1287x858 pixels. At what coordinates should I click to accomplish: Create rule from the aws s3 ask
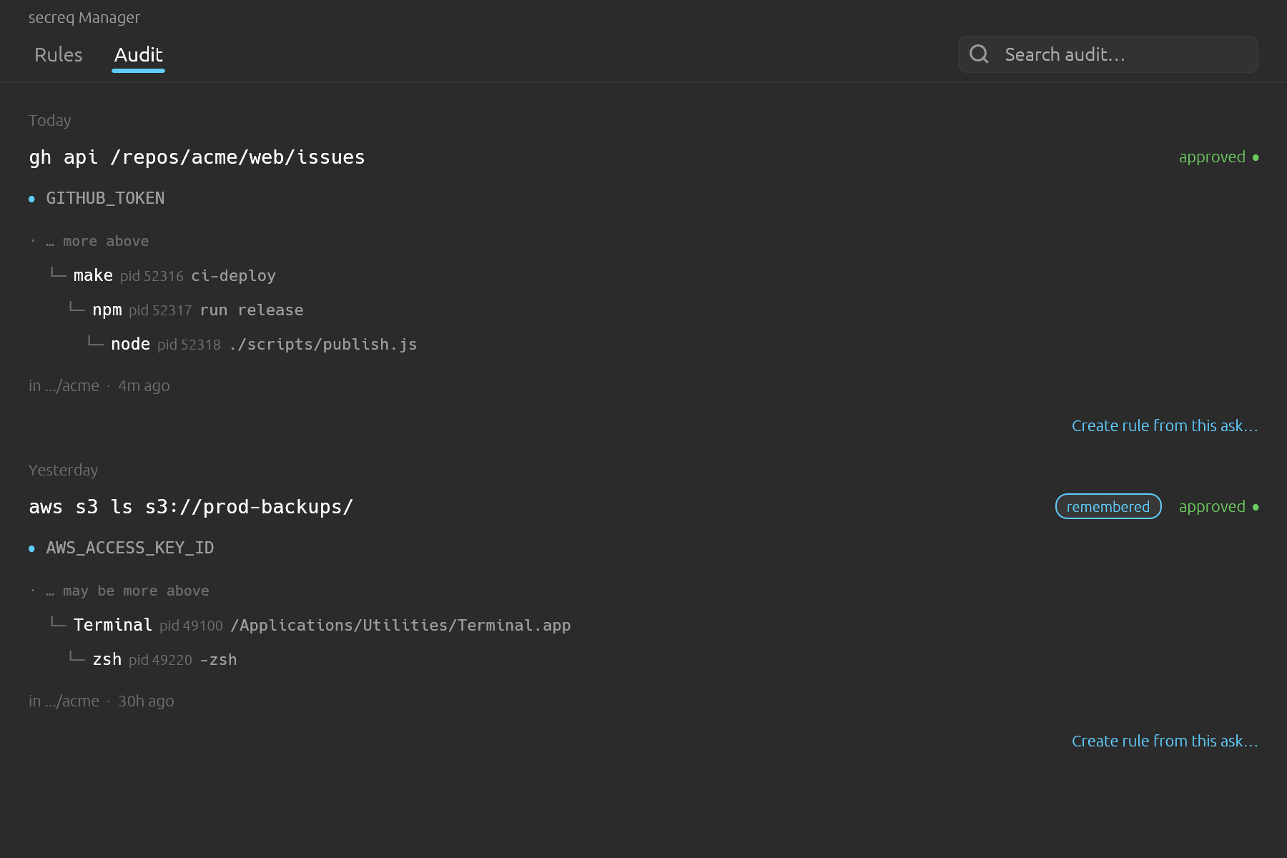point(1165,741)
